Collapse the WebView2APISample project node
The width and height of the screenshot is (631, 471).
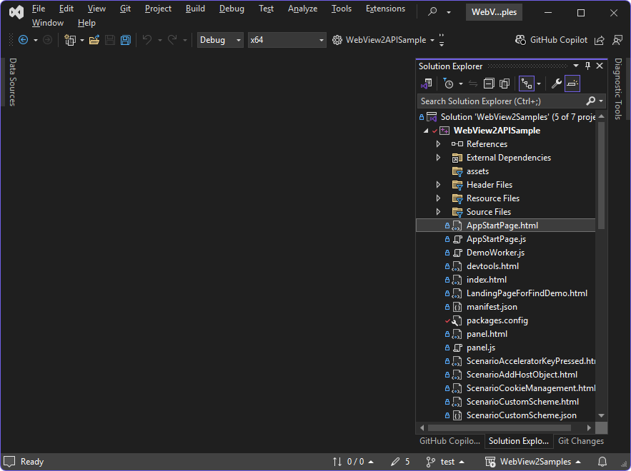pyautogui.click(x=424, y=130)
